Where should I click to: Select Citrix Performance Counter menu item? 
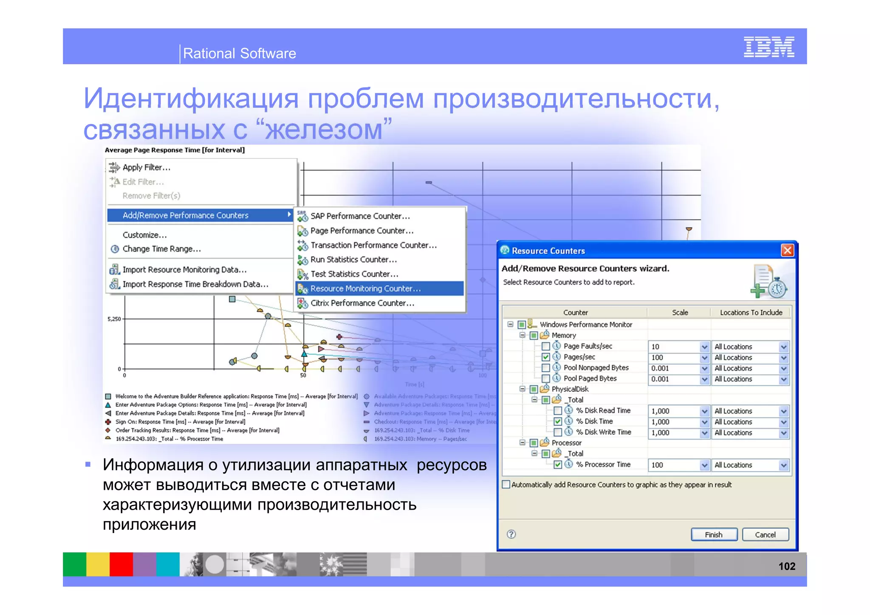tap(362, 303)
